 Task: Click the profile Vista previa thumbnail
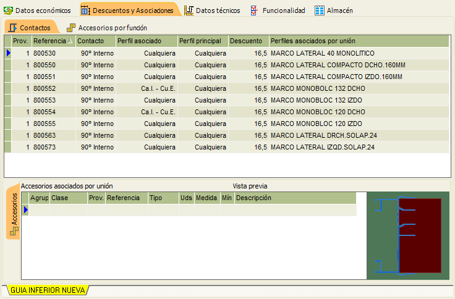[x=408, y=235]
